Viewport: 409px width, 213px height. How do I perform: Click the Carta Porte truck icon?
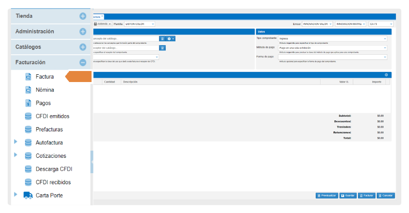[x=28, y=195]
